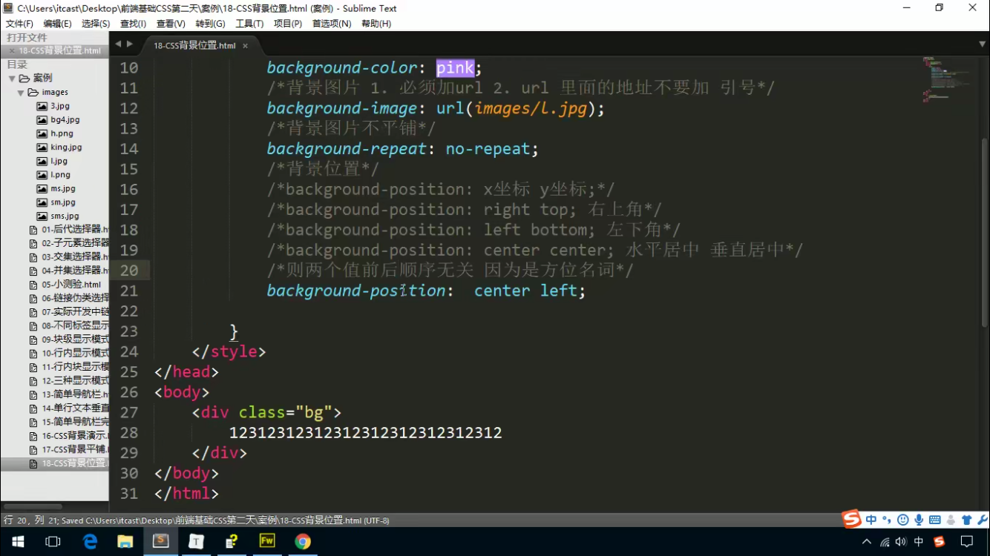Click the no-repeat value on line 14
The image size is (990, 556).
[488, 149]
